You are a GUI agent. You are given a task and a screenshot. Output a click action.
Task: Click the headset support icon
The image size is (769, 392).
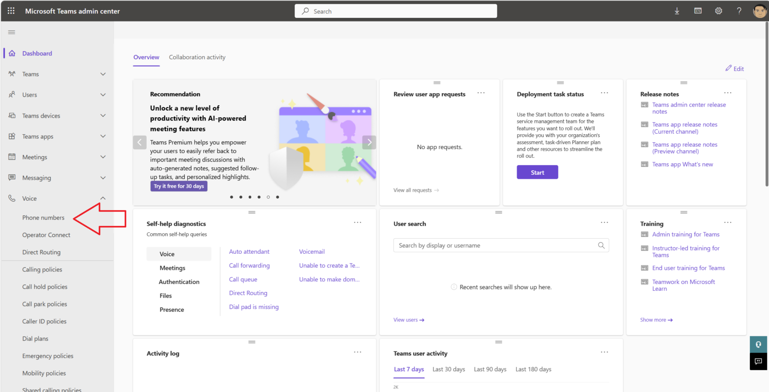[758, 344]
